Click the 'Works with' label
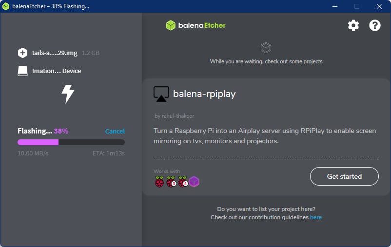This screenshot has width=391, height=247. 167,171
